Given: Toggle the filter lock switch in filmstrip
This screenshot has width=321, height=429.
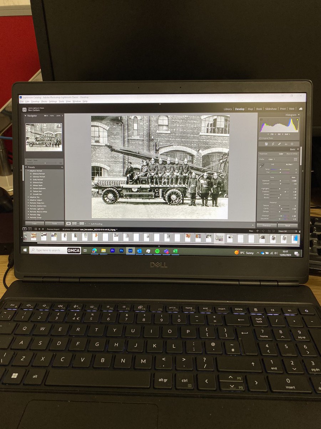Looking at the screenshot, I should (x=300, y=231).
